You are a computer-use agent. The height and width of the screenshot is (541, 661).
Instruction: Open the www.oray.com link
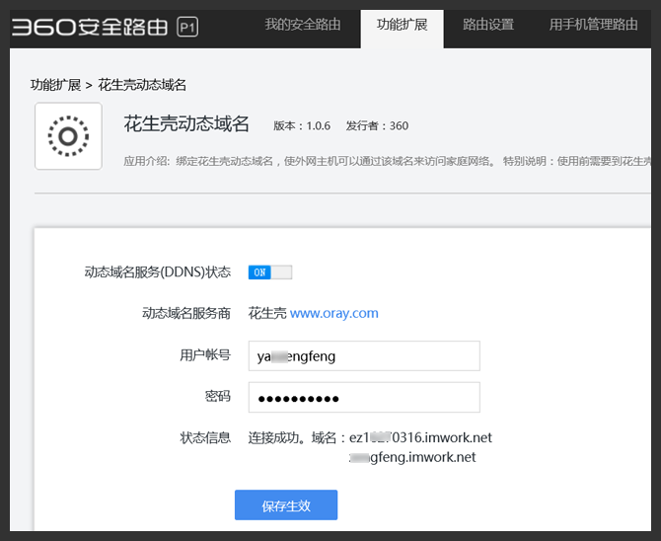tap(333, 313)
